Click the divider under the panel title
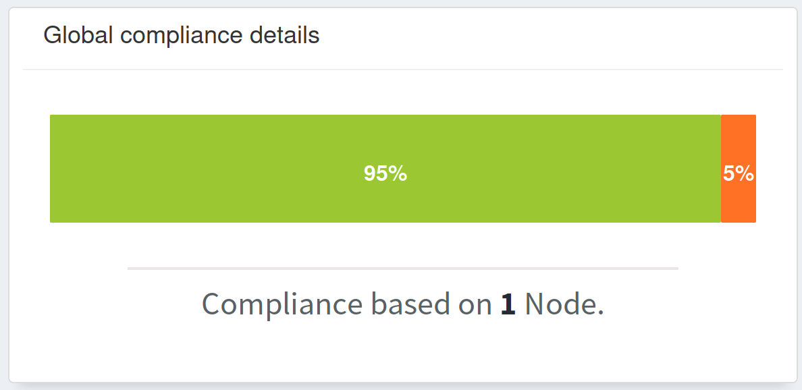 pyautogui.click(x=401, y=67)
